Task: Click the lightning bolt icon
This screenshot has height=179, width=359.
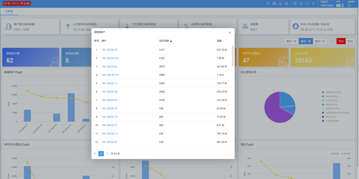Action: [313, 4]
